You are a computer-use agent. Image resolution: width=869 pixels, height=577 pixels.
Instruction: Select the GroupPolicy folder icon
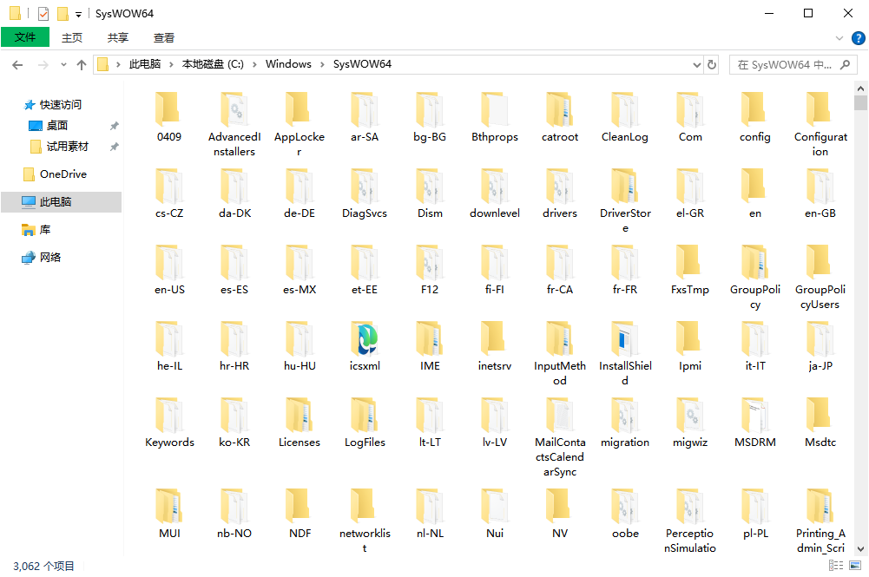coord(754,262)
